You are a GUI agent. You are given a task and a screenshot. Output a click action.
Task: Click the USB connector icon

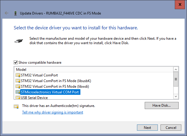pyautogui.click(x=18, y=41)
